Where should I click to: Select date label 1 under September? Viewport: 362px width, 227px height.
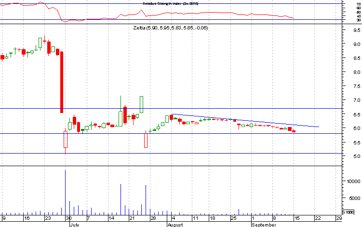tap(253, 218)
